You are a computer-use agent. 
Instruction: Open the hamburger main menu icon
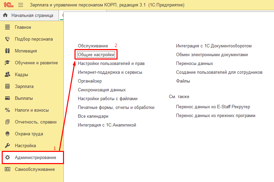(x=21, y=5)
